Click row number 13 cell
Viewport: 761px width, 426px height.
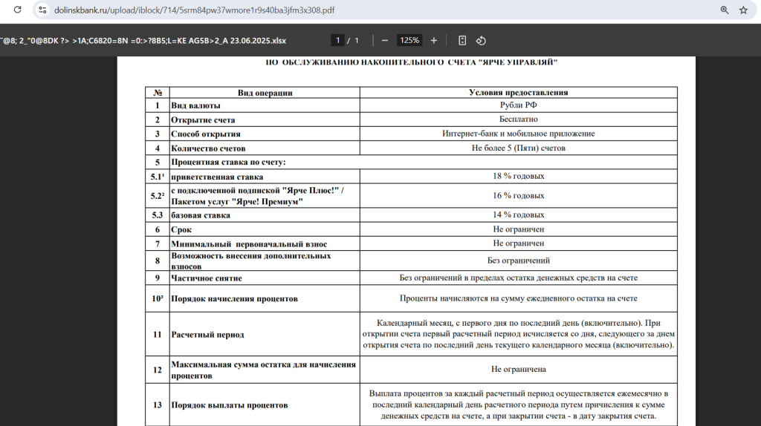tap(158, 405)
